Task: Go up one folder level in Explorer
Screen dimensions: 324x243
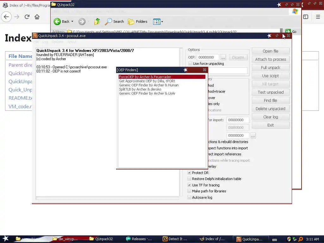Action: click(97, 22)
